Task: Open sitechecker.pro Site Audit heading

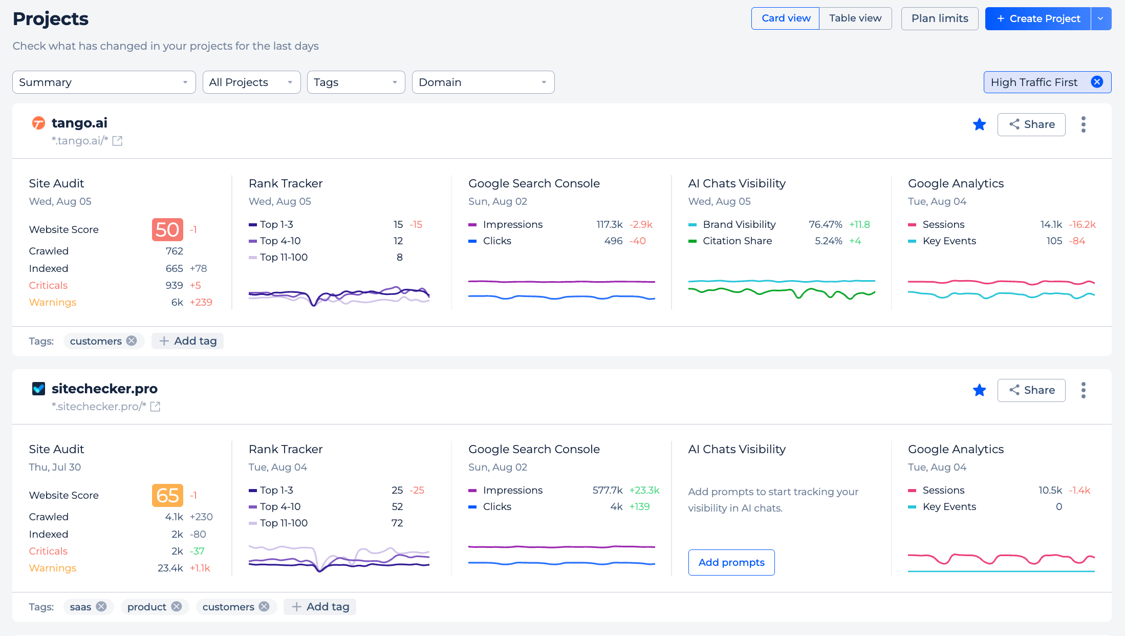Action: [x=56, y=449]
